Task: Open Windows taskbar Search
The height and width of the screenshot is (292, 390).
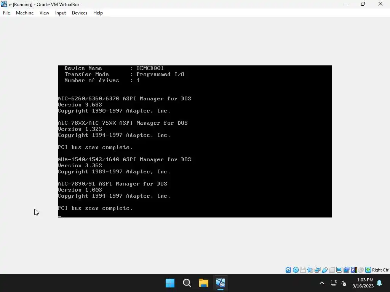Action: pyautogui.click(x=187, y=283)
